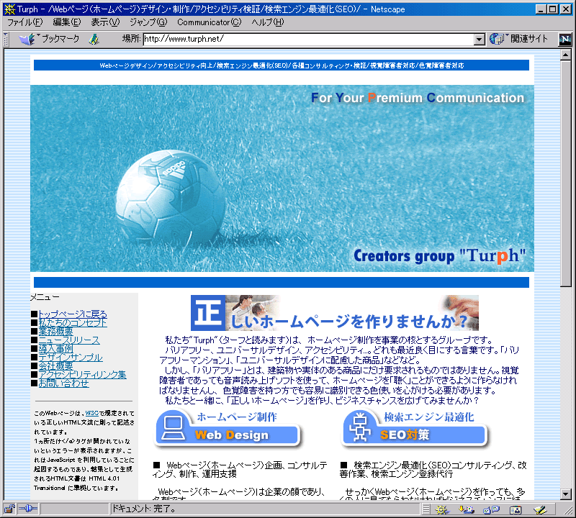Image resolution: width=576 pixels, height=518 pixels.
Task: Collapse the location toolbar using its left handle
Action: tap(6, 40)
